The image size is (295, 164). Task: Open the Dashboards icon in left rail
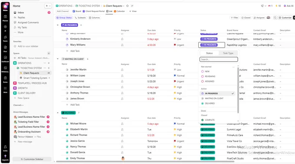[5, 58]
